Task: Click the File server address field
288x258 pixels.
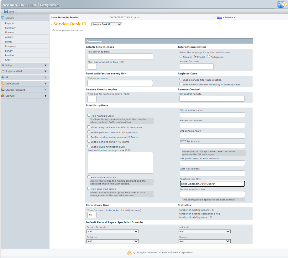Action: (x=120, y=56)
